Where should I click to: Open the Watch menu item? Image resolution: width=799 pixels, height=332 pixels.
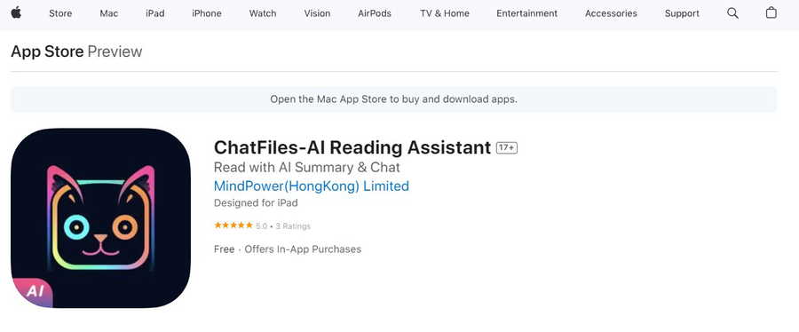pos(263,13)
